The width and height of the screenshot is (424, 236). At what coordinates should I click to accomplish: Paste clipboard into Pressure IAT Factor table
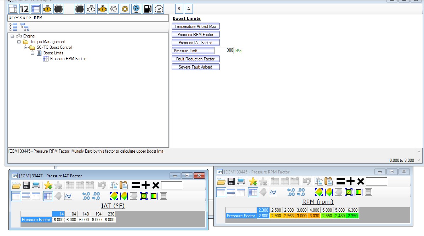[124, 185]
